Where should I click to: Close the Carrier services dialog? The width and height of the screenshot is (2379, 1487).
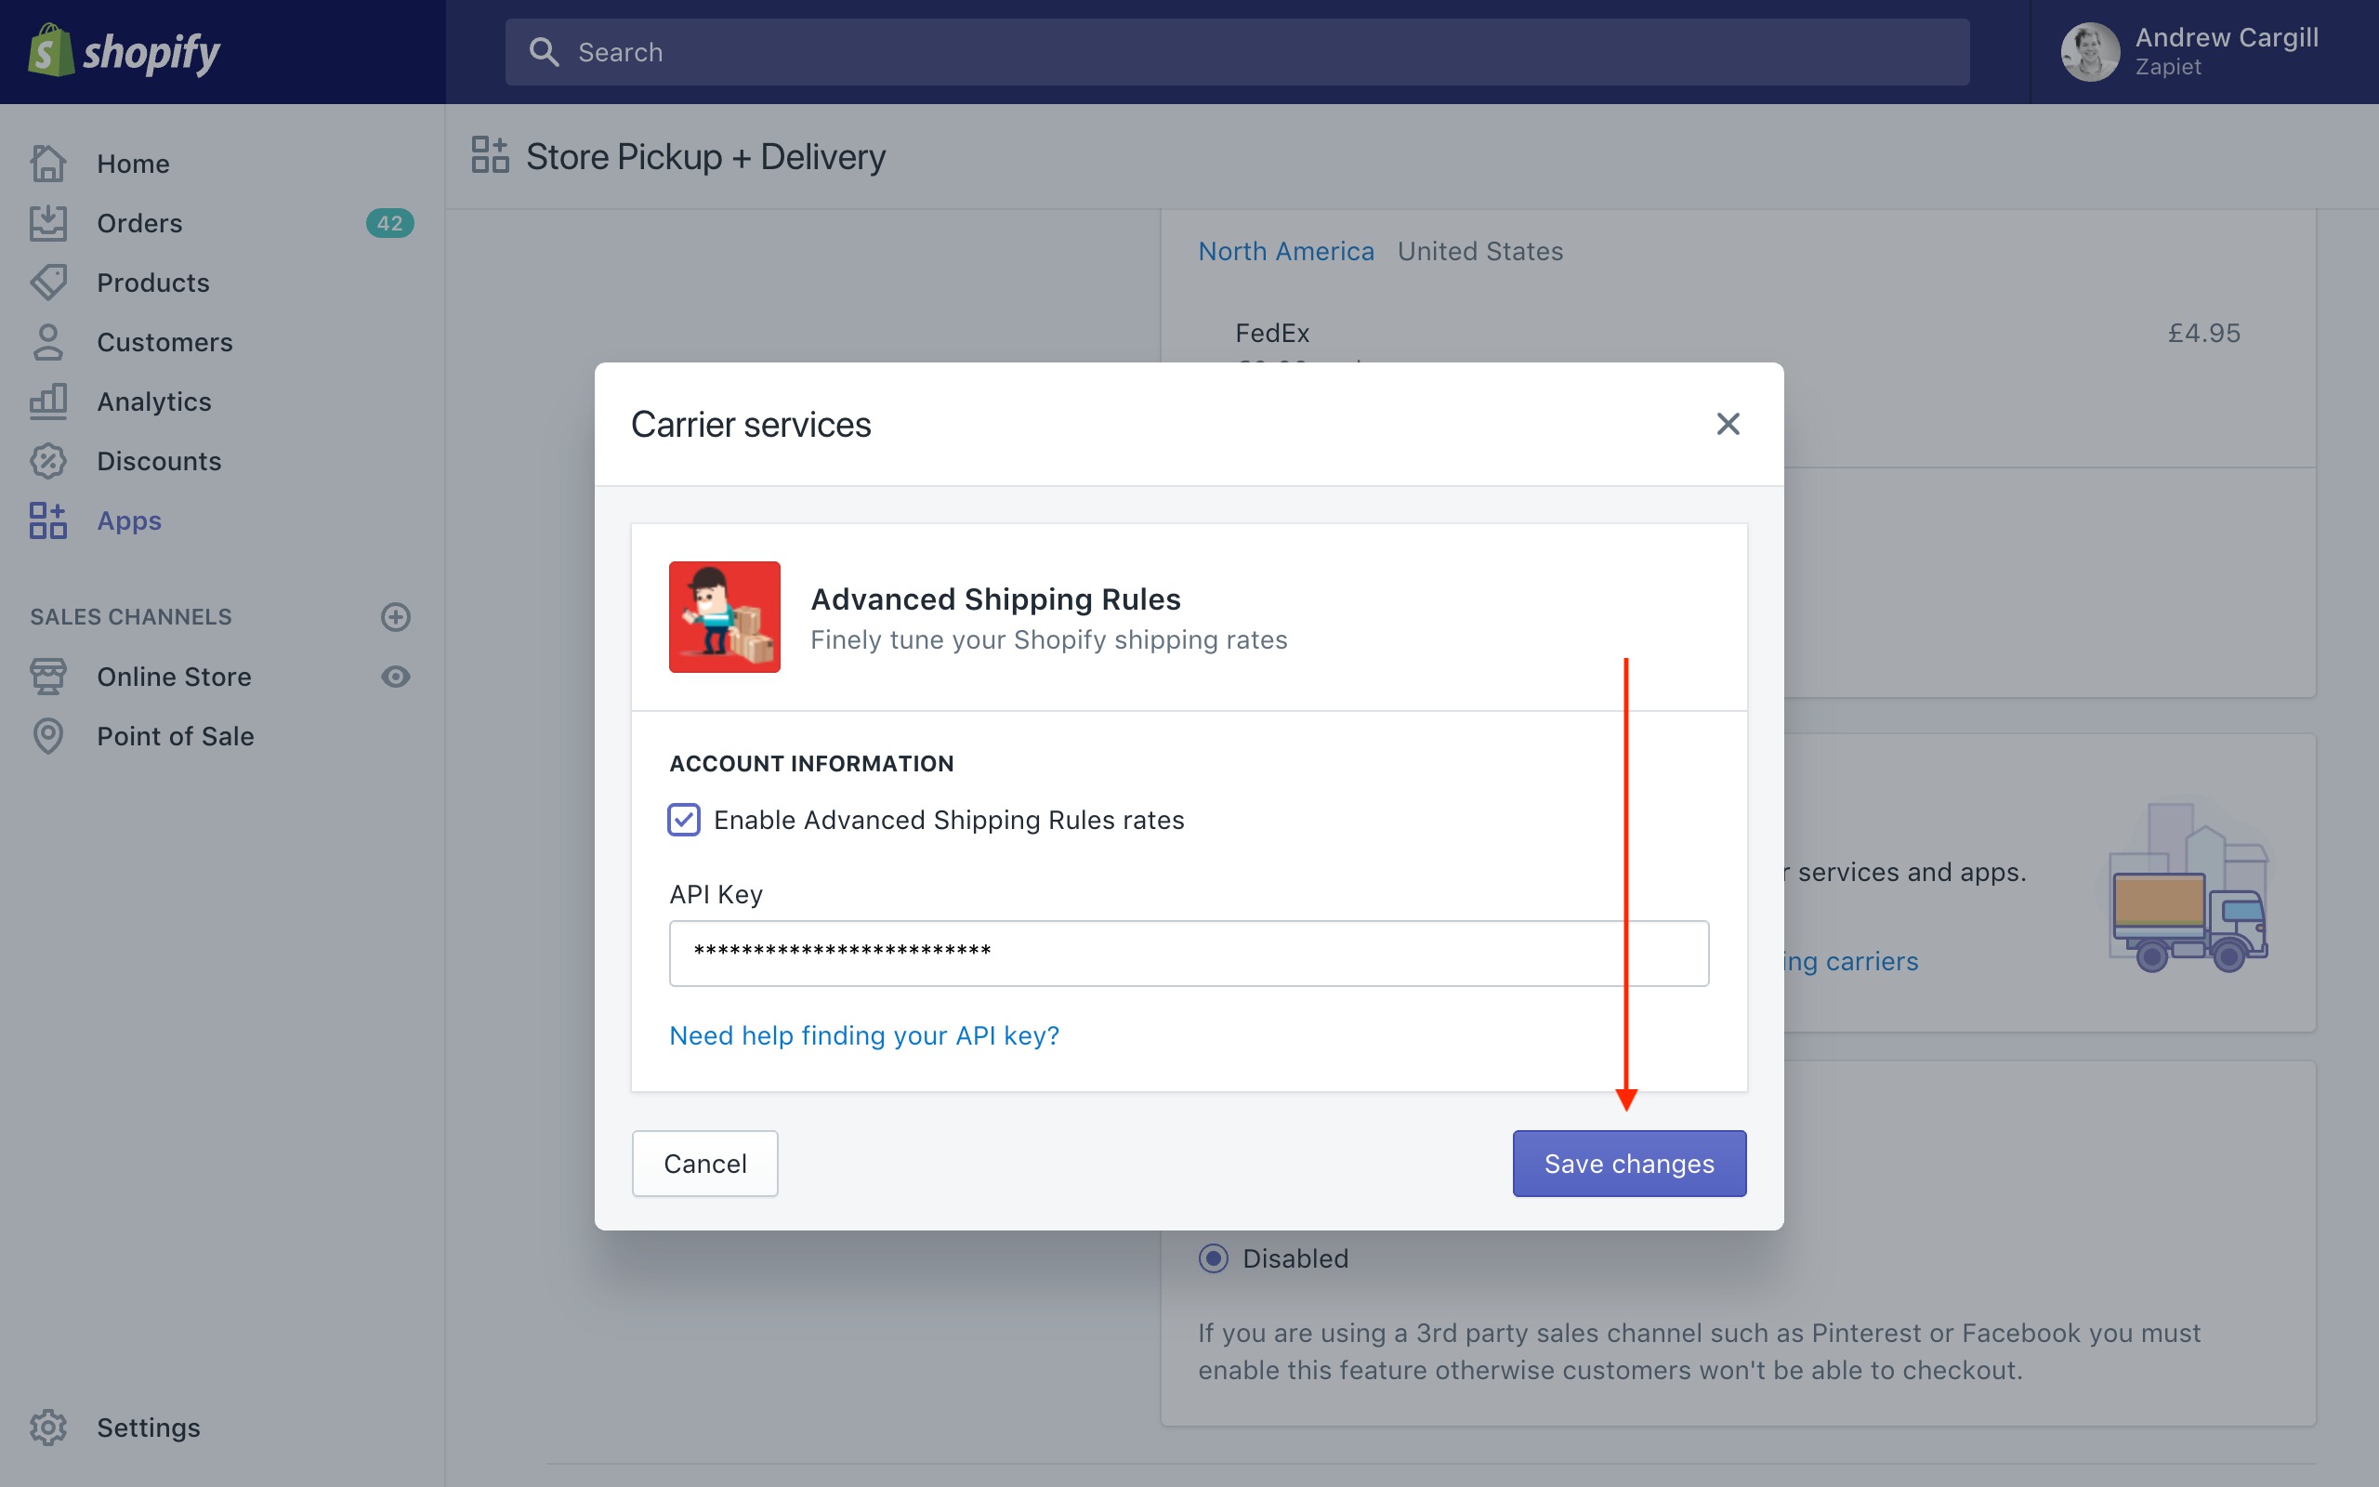1728,424
